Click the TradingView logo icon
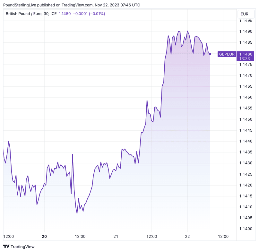The image size is (259, 252). point(6,247)
